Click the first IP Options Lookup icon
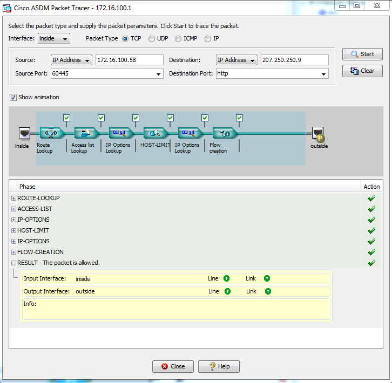This screenshot has width=392, height=383. tap(121, 133)
